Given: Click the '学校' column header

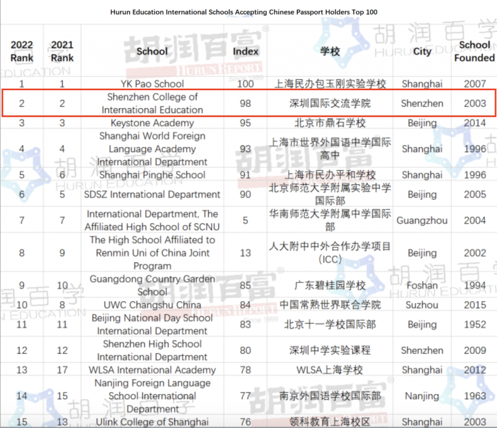Looking at the screenshot, I should 330,51.
